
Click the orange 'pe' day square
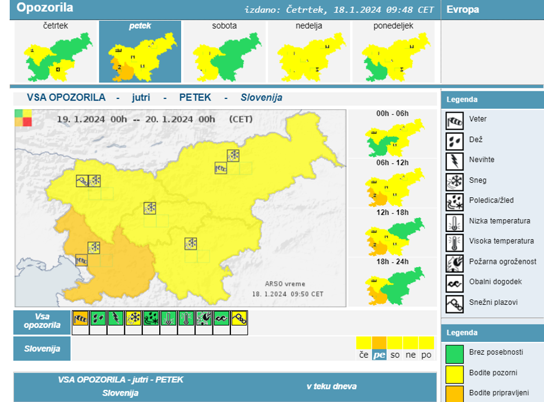379,349
